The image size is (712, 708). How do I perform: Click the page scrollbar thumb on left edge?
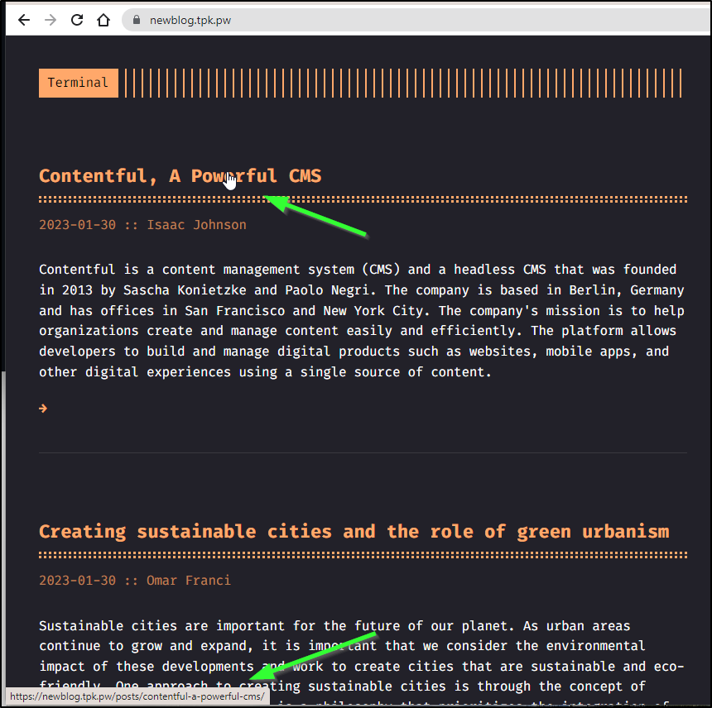point(3,538)
